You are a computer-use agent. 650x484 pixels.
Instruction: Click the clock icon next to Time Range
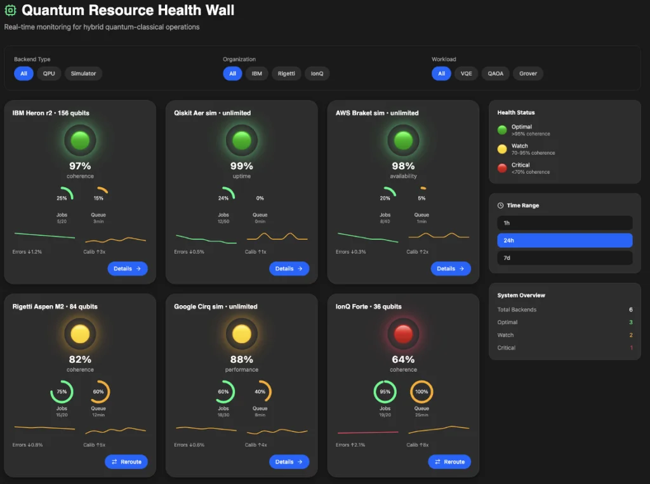click(500, 206)
